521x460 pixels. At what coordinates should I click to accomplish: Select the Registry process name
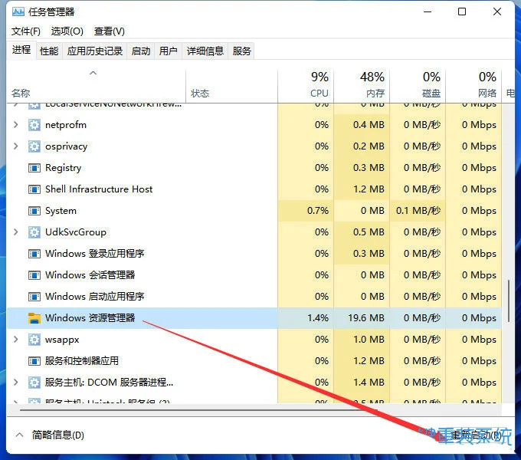63,168
